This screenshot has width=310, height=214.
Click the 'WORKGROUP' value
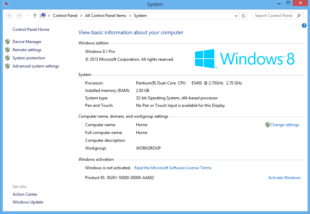pos(148,148)
